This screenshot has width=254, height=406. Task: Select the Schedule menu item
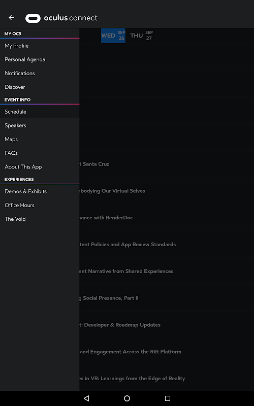pos(40,112)
